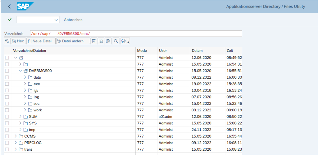Check the box for the trans folder
Image resolution: width=318 pixels, height=155 pixels.
[x=7, y=149]
